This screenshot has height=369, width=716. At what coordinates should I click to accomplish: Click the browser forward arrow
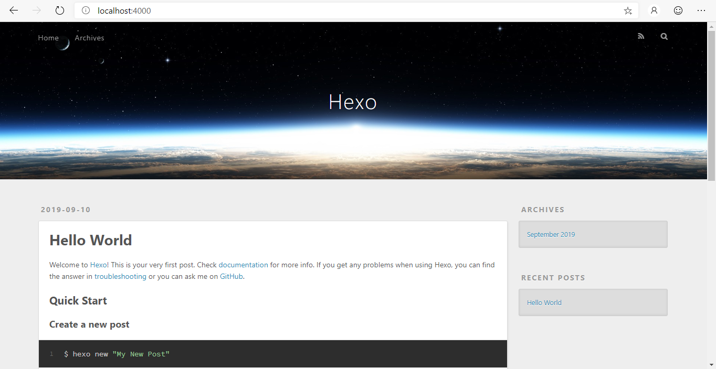point(37,10)
